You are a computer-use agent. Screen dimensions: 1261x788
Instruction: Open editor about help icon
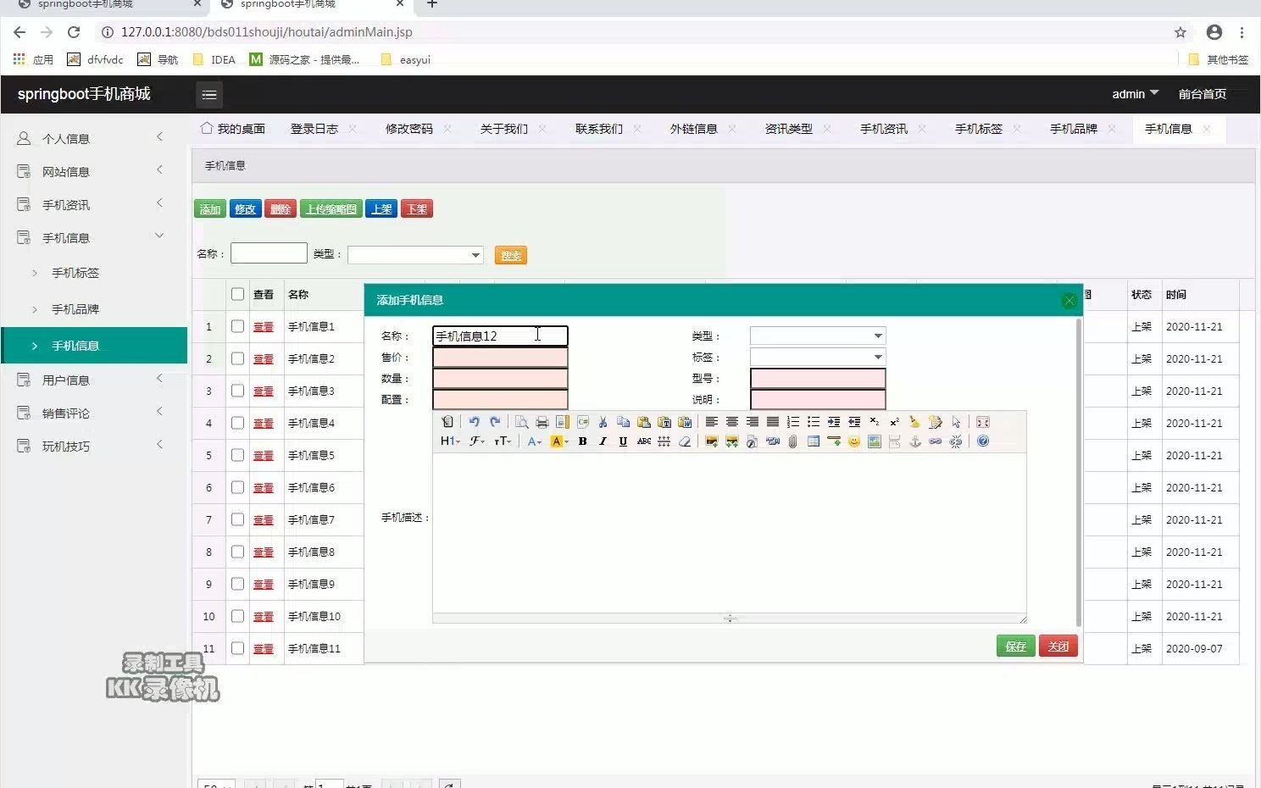(x=982, y=441)
